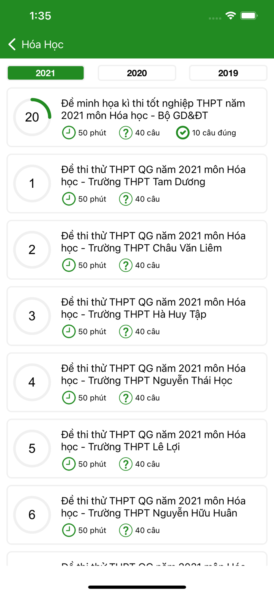The width and height of the screenshot is (274, 594).
Task: Tap the clock icon on the THPT Tam Dương exam
Action: point(69,199)
